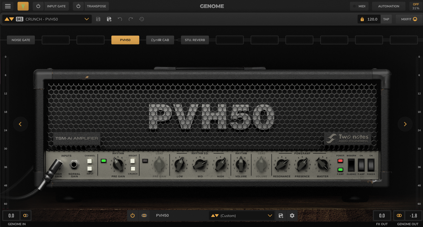Adjust Rhythm Pre Gain knob

click(118, 164)
